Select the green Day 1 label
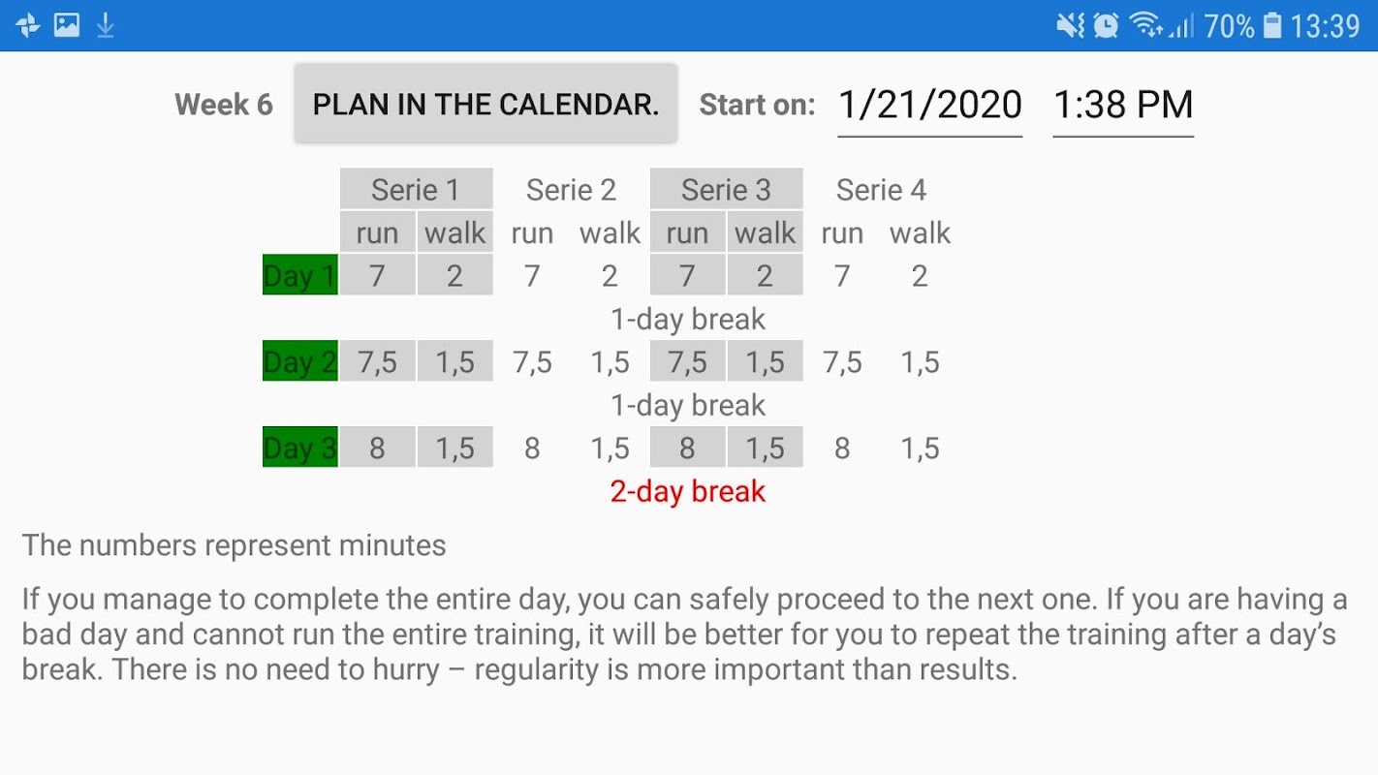Viewport: 1378px width, 775px height. tap(300, 275)
